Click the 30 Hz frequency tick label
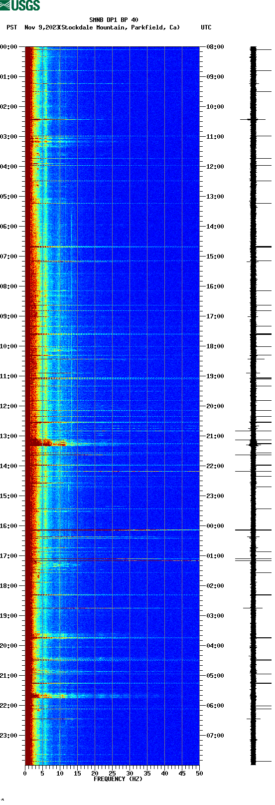 pos(130,774)
